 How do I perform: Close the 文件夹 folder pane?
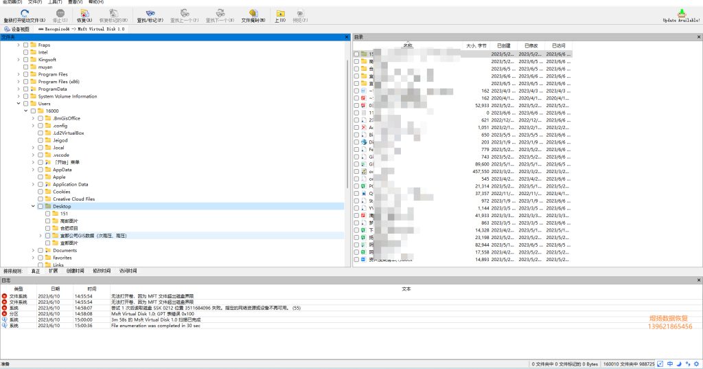(347, 37)
